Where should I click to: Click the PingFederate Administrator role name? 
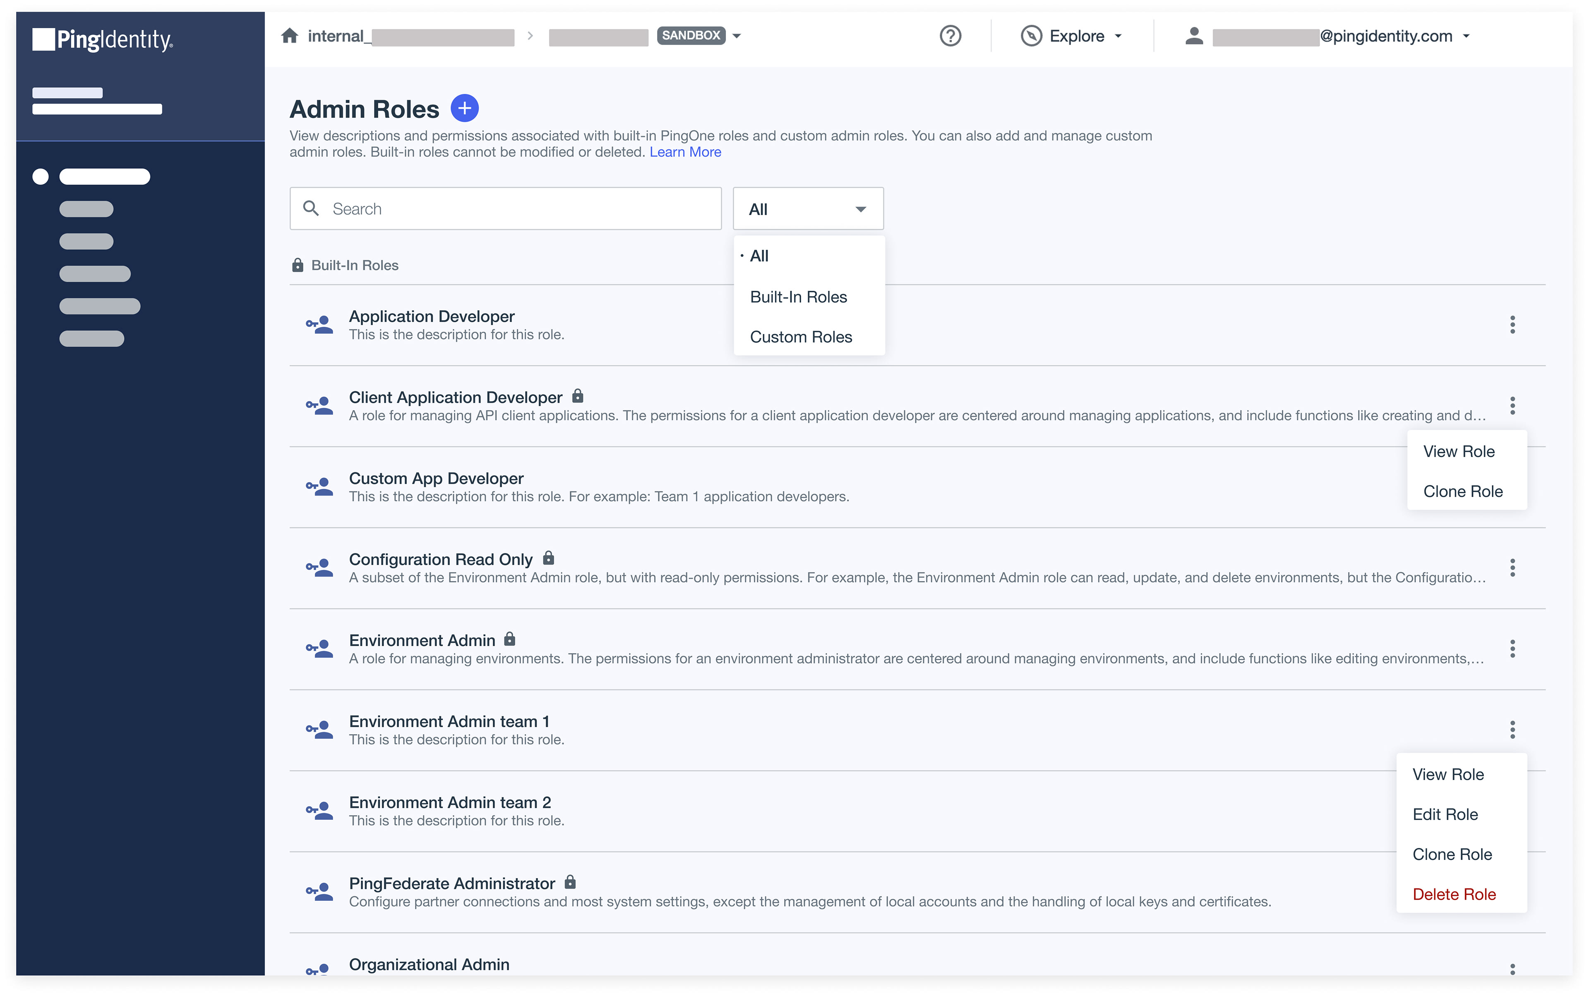pyautogui.click(x=451, y=884)
